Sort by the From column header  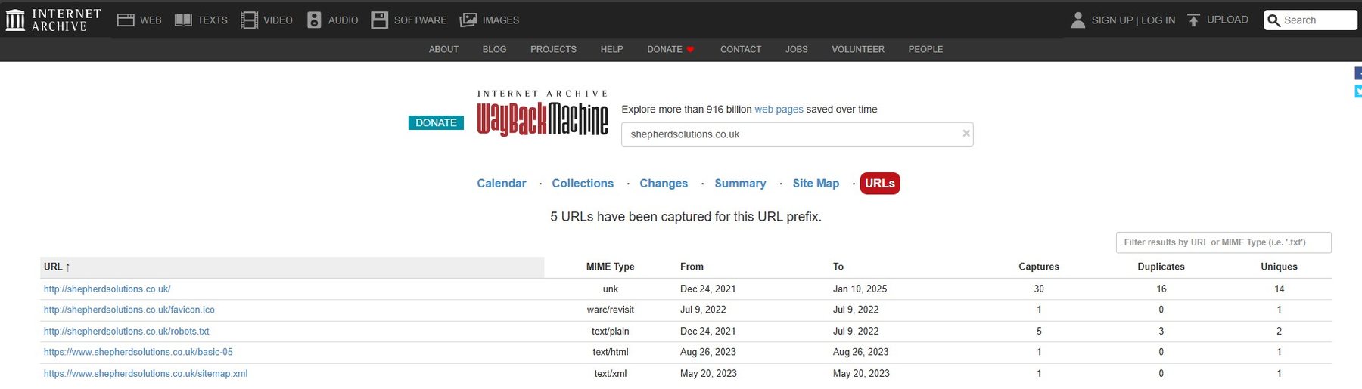[x=692, y=267]
